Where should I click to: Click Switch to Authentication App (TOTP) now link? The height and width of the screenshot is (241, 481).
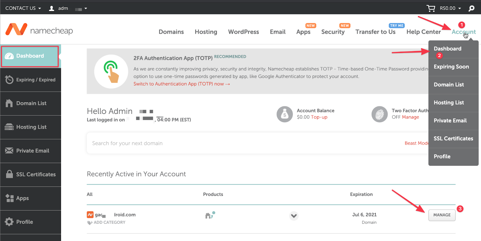tap(182, 84)
